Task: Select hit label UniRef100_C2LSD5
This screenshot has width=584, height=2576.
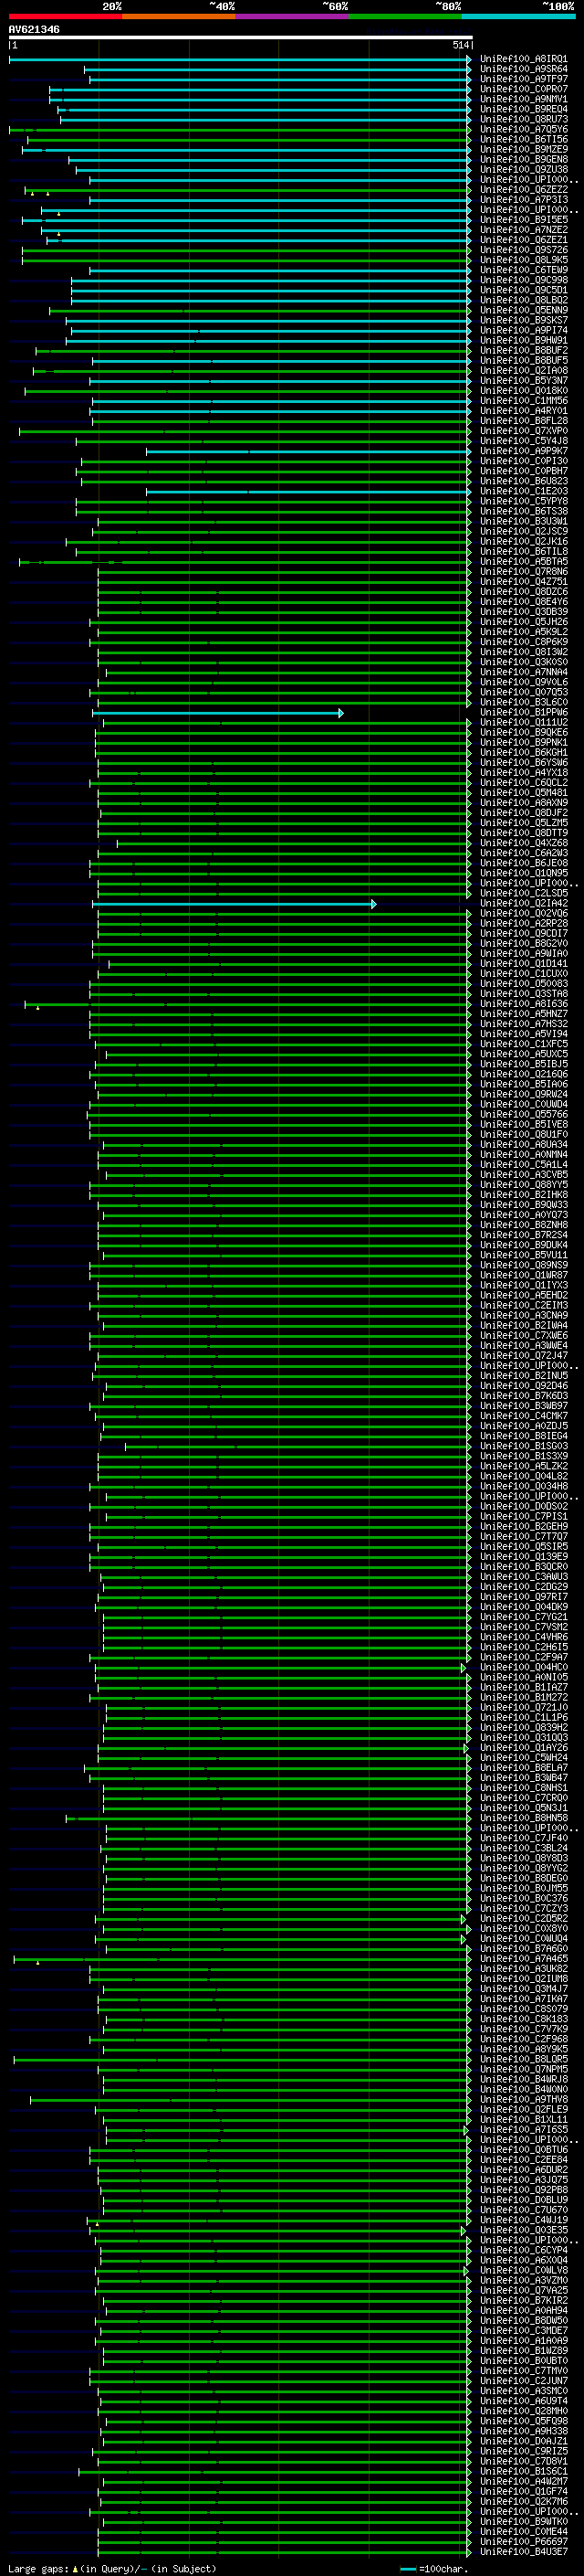Action: (523, 893)
